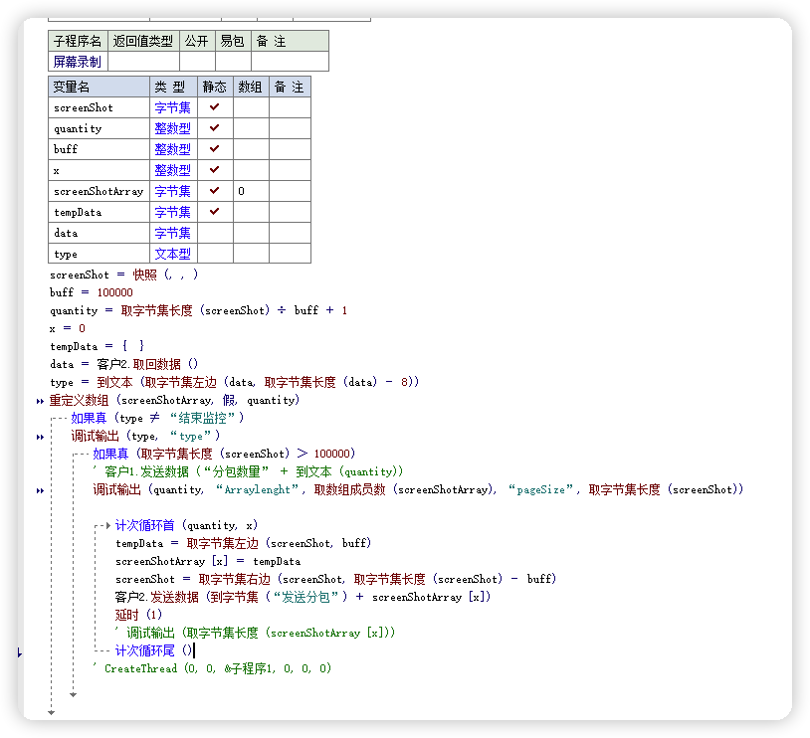Toggle static checkmark for quantity variable
Screen dimensions: 810x738
click(x=214, y=128)
